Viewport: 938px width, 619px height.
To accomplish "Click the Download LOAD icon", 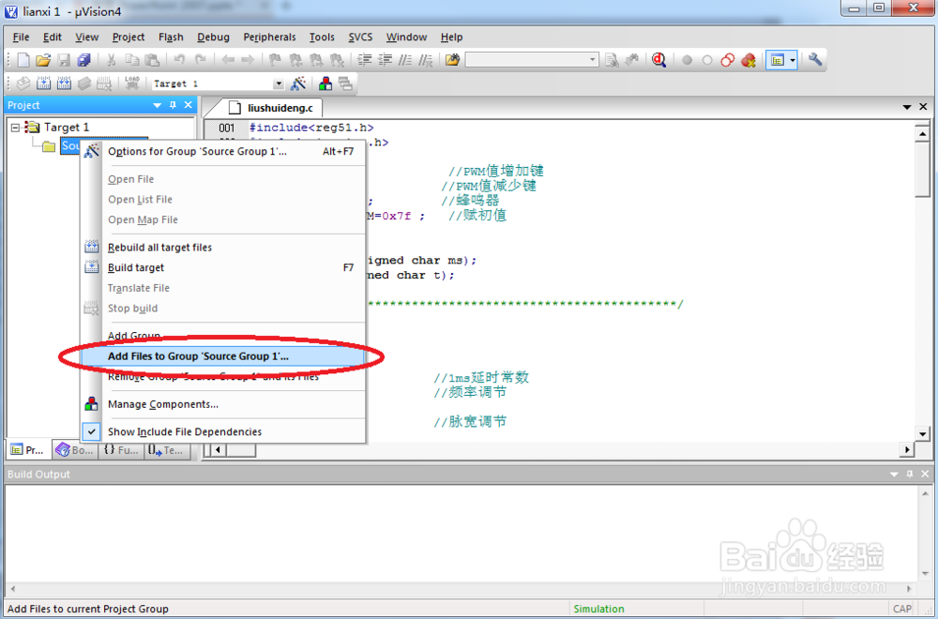I will [131, 83].
